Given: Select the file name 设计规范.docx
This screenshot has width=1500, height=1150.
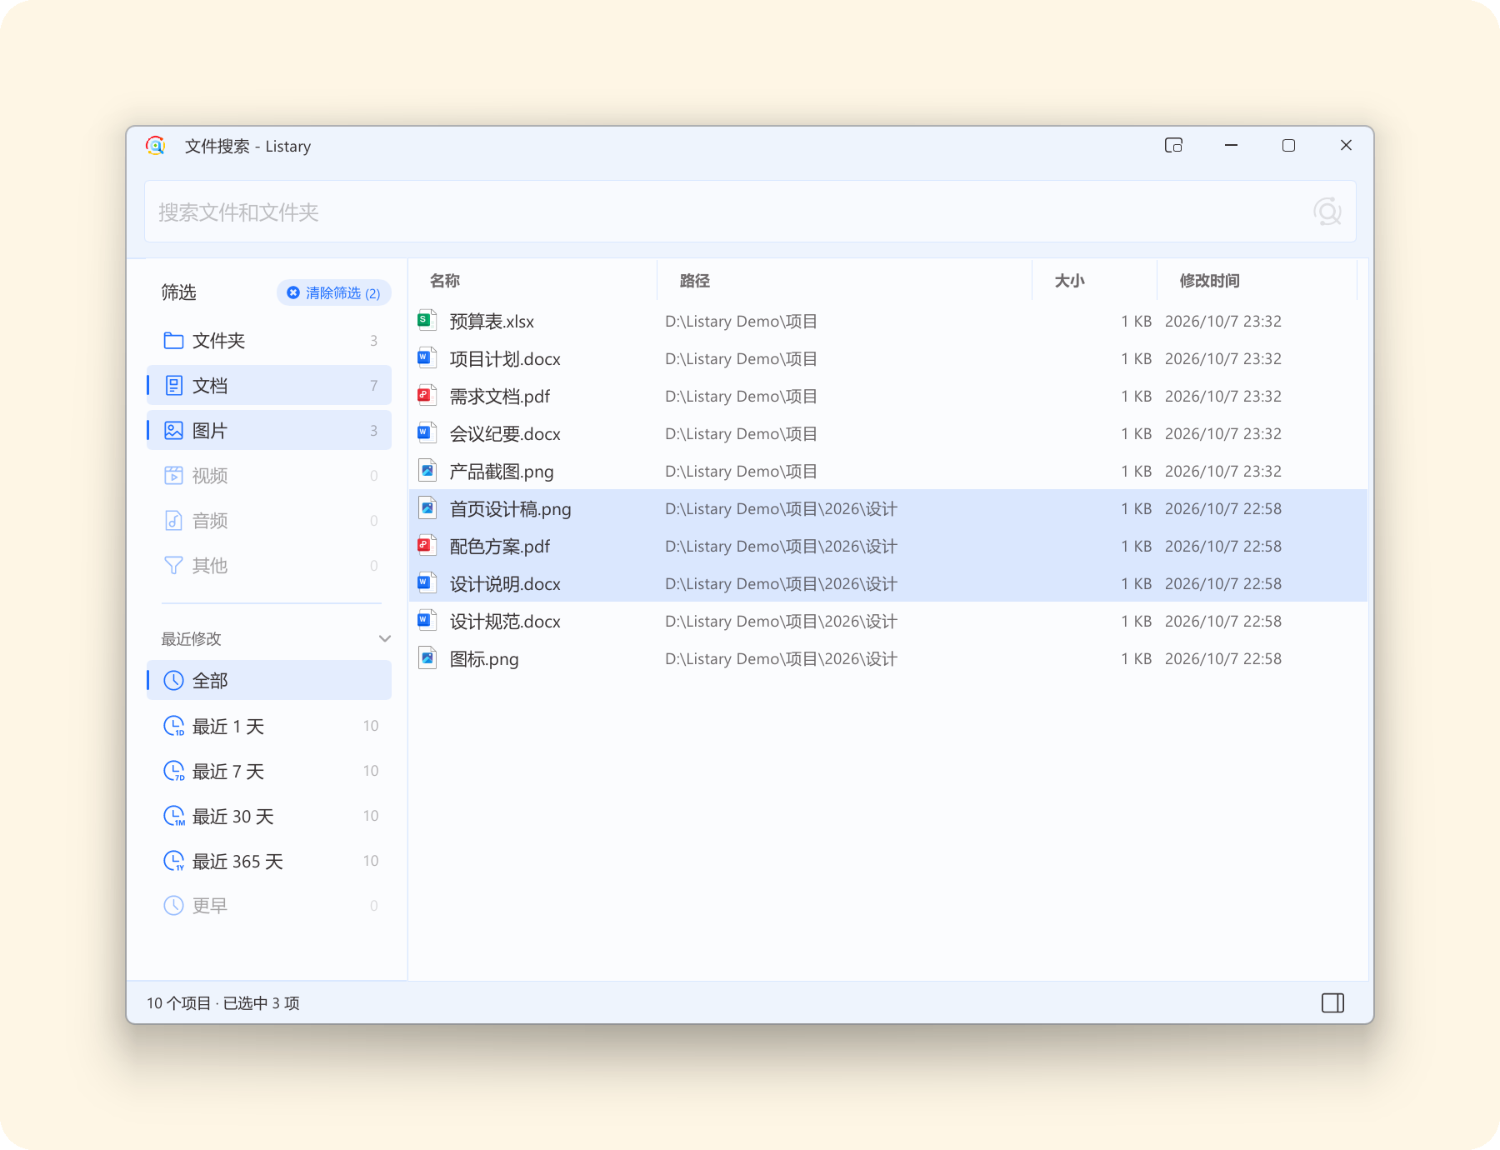Looking at the screenshot, I should click(505, 621).
